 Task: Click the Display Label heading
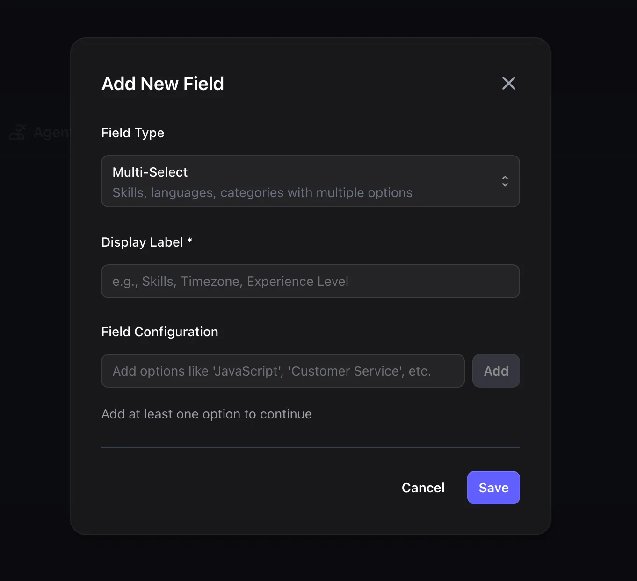click(146, 241)
